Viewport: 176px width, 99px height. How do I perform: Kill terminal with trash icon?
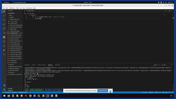(165, 65)
